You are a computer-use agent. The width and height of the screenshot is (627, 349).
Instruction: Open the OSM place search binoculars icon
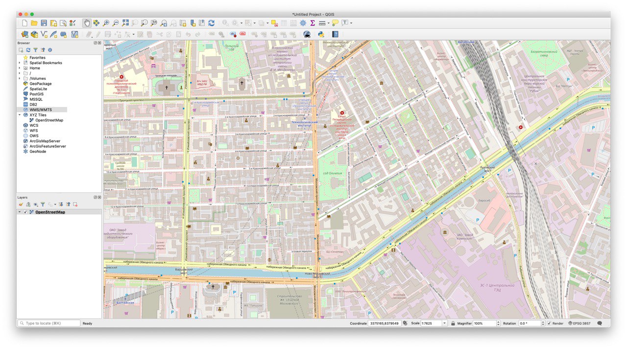coord(307,34)
